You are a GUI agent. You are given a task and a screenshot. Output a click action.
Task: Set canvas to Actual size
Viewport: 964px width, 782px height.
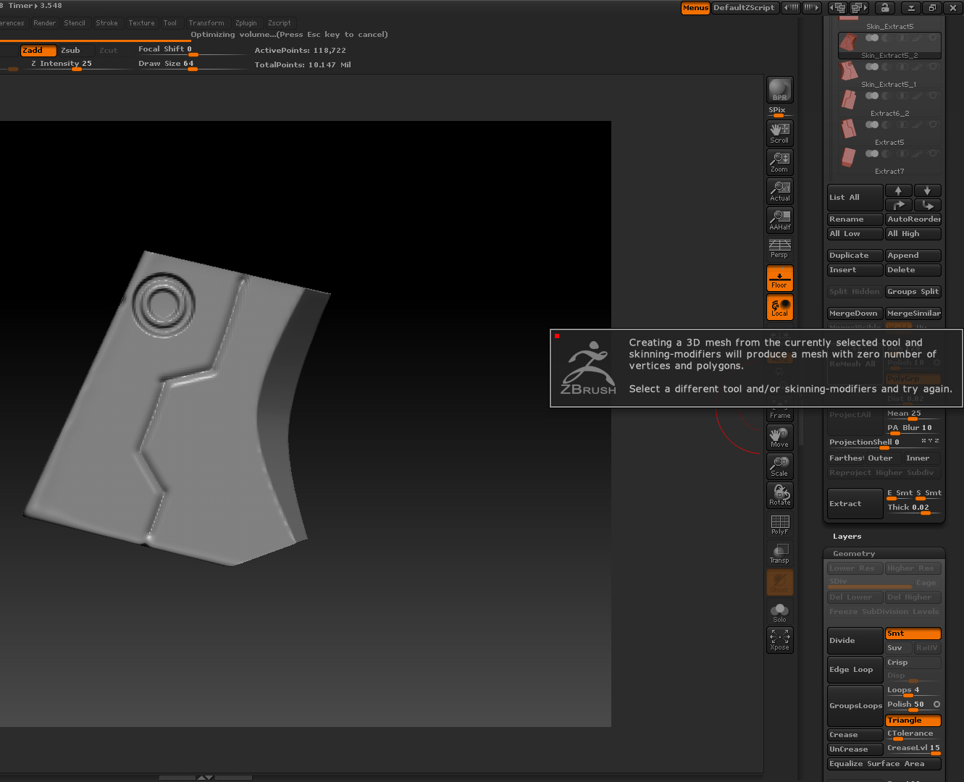click(779, 190)
